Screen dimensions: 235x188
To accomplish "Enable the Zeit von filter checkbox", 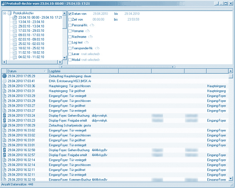I will 70,19.
